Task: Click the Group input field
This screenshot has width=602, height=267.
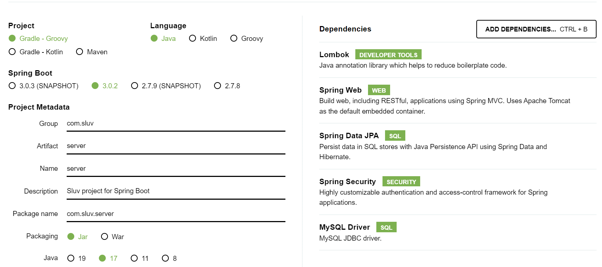Action: (x=174, y=123)
